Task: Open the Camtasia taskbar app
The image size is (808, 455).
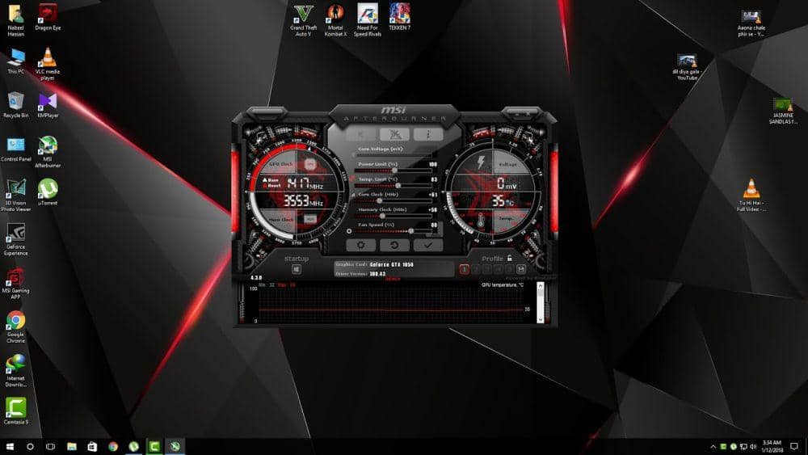Action: (154, 446)
